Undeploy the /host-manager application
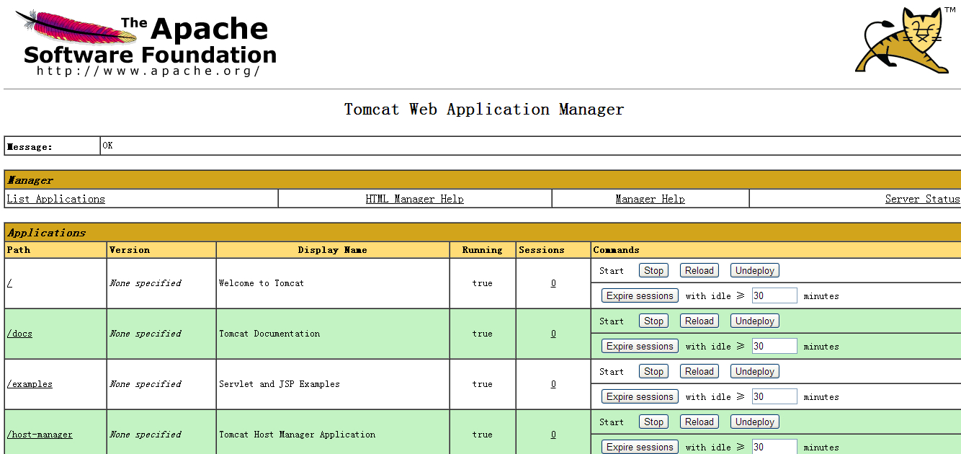961x454 pixels. (x=755, y=422)
